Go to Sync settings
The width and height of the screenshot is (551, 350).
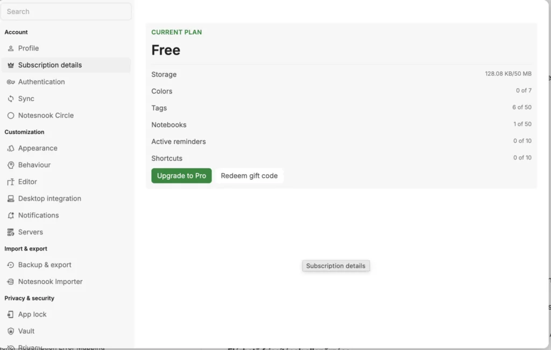click(x=66, y=99)
